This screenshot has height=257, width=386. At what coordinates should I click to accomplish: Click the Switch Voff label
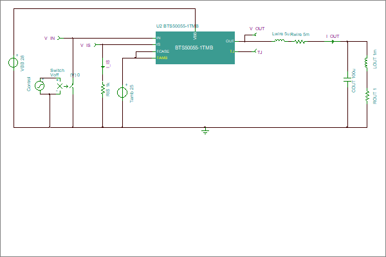point(57,73)
